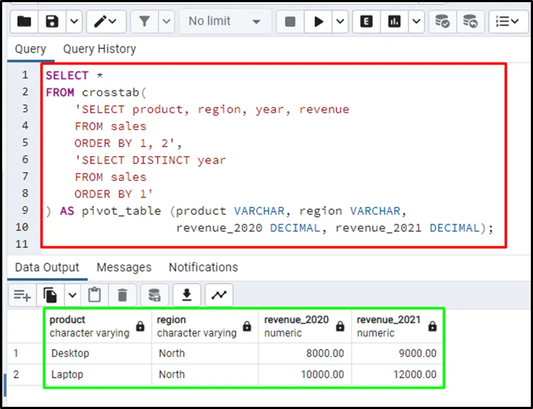Image resolution: width=533 pixels, height=409 pixels.
Task: Click the Explain 'E' icon
Action: (367, 22)
